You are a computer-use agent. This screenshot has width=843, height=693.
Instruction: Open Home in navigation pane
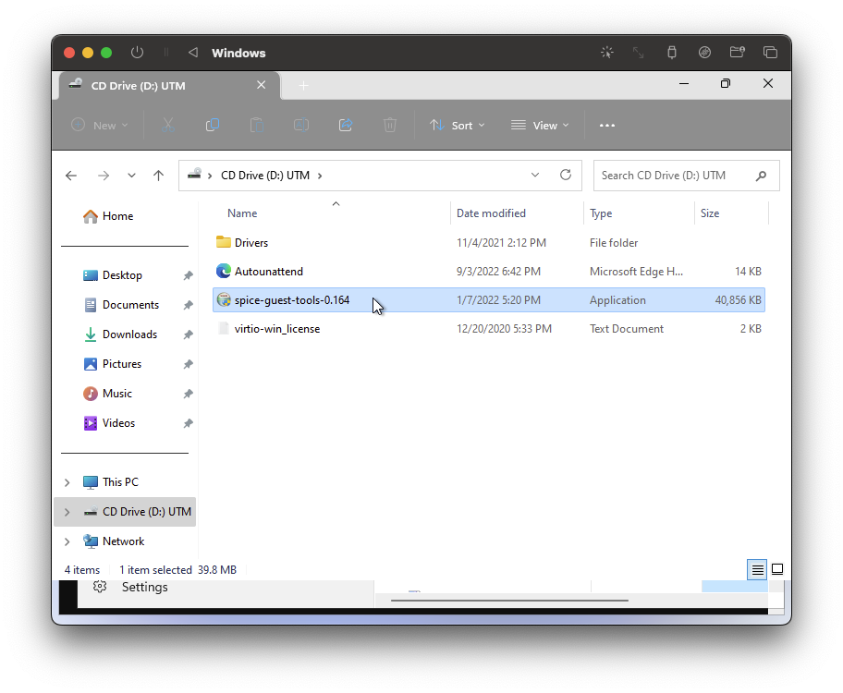(108, 216)
